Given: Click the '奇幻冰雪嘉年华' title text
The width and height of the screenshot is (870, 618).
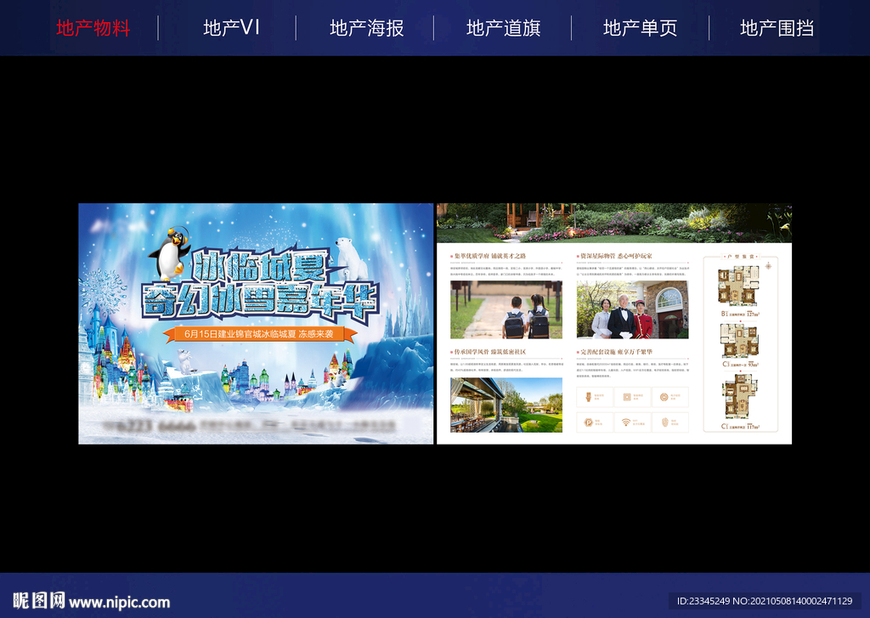Looking at the screenshot, I should (260, 303).
